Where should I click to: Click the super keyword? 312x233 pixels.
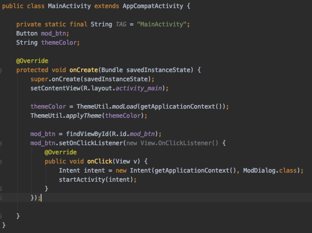click(x=39, y=79)
